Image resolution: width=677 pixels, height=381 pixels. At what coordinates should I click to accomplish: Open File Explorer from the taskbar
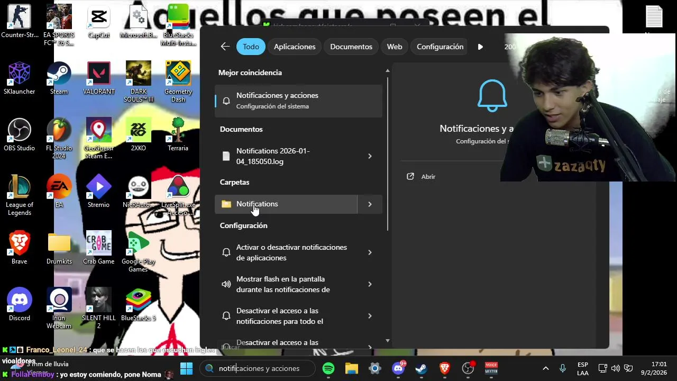(352, 368)
